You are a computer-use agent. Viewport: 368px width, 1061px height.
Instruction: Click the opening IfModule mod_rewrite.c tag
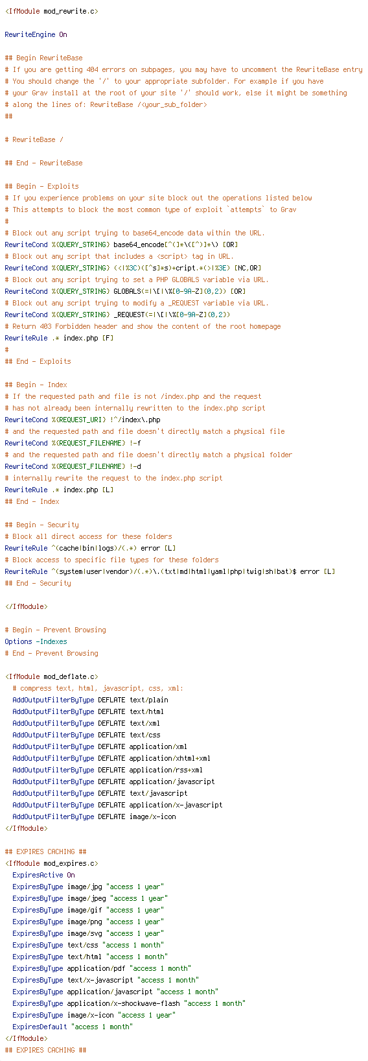pyautogui.click(x=52, y=11)
